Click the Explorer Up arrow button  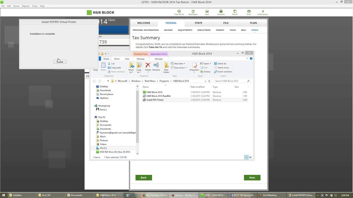[108, 81]
